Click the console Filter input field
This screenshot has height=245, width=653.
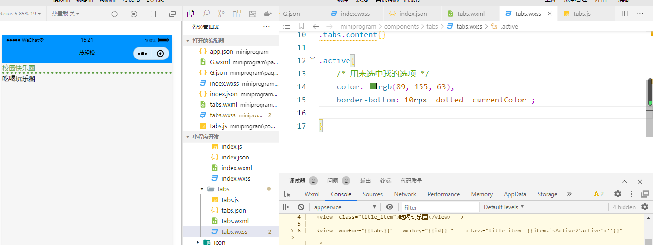click(440, 207)
